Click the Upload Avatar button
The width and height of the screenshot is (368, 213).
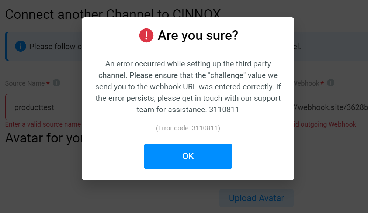(x=256, y=198)
